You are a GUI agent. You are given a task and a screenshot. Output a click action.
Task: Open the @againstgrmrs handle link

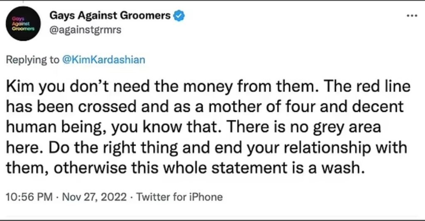pos(85,30)
